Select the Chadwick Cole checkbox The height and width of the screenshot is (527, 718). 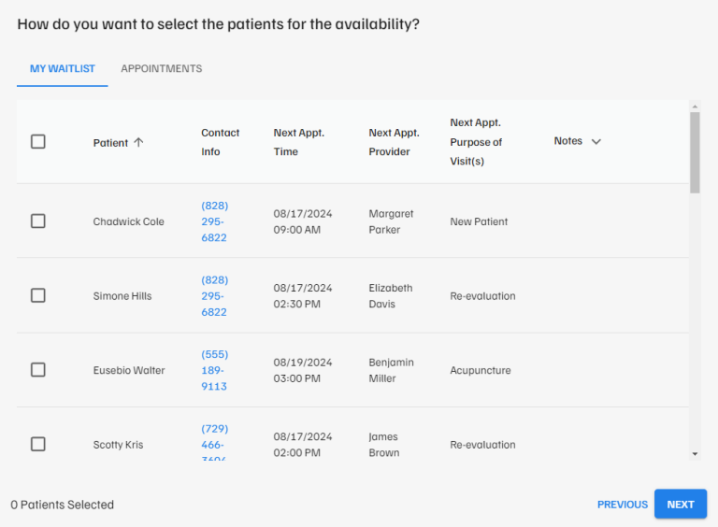[x=38, y=221]
